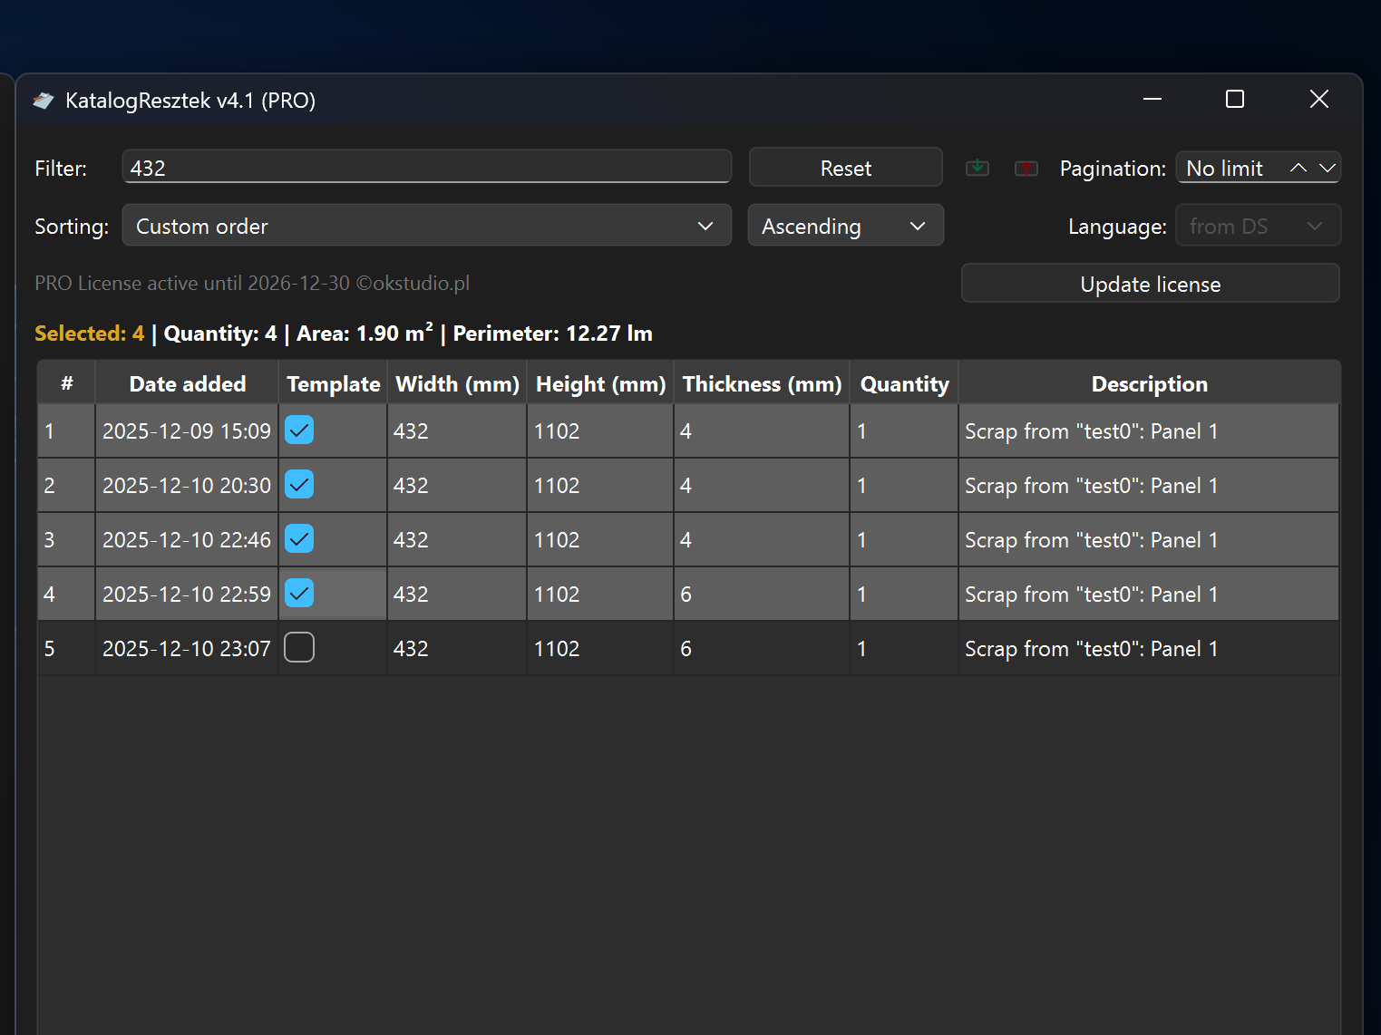The width and height of the screenshot is (1381, 1035).
Task: Minimize the KatalogResztek window
Action: click(1152, 100)
